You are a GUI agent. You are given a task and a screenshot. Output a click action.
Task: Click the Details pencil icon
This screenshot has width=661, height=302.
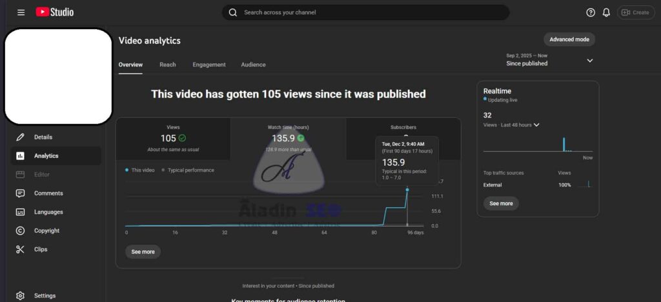pyautogui.click(x=21, y=137)
